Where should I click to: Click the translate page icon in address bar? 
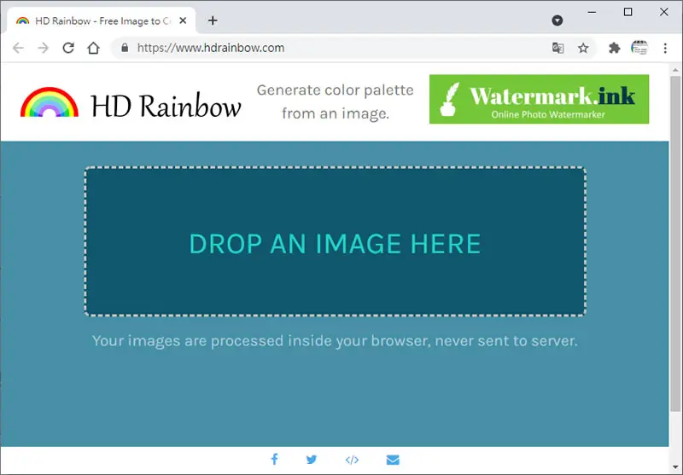tap(558, 48)
